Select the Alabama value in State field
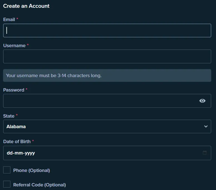The height and width of the screenshot is (190, 216). tap(16, 126)
